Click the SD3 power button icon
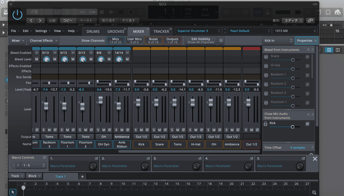This screenshot has height=196, width=344. [17, 15]
